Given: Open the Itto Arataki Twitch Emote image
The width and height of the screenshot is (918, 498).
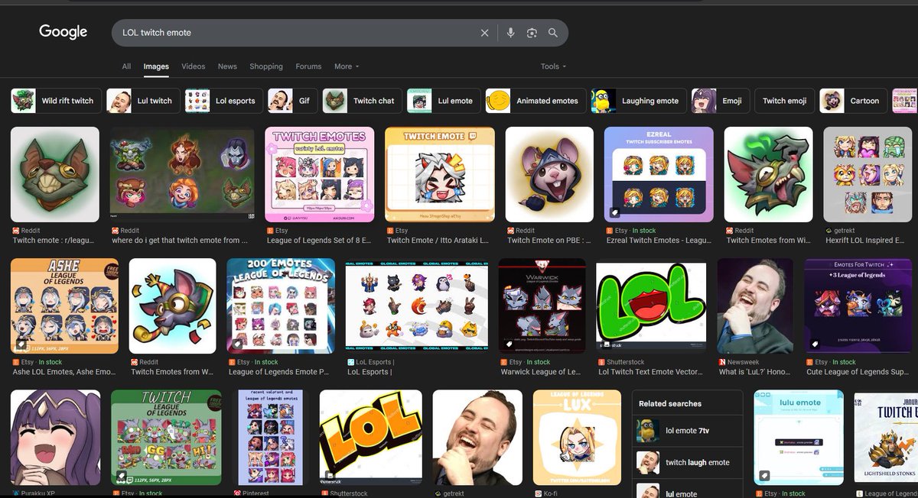Looking at the screenshot, I should tap(440, 174).
